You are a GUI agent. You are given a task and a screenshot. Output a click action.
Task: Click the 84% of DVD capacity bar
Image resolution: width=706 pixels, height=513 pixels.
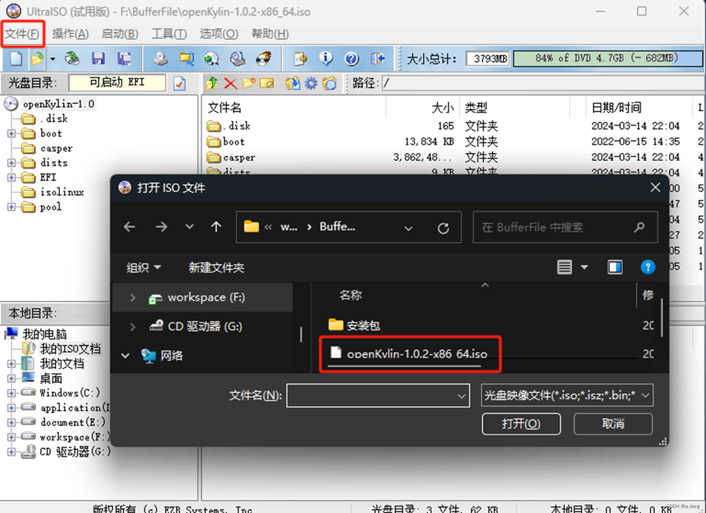607,58
